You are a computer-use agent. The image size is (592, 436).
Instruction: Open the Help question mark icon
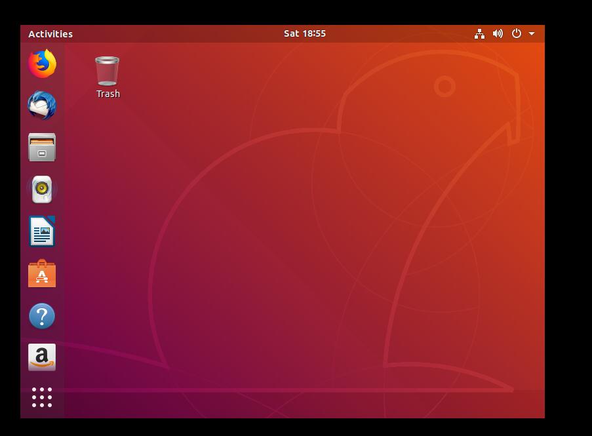pyautogui.click(x=42, y=315)
